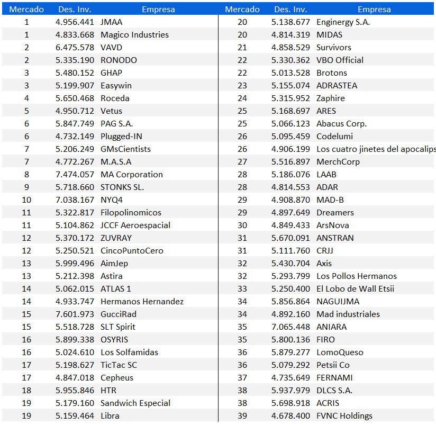Select value 5.650.468 for Roceda

[75, 98]
